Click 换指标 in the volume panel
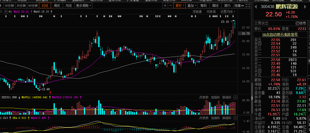 pos(227,97)
